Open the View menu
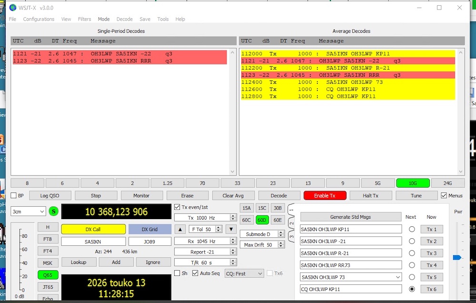The image size is (476, 303). (x=66, y=19)
